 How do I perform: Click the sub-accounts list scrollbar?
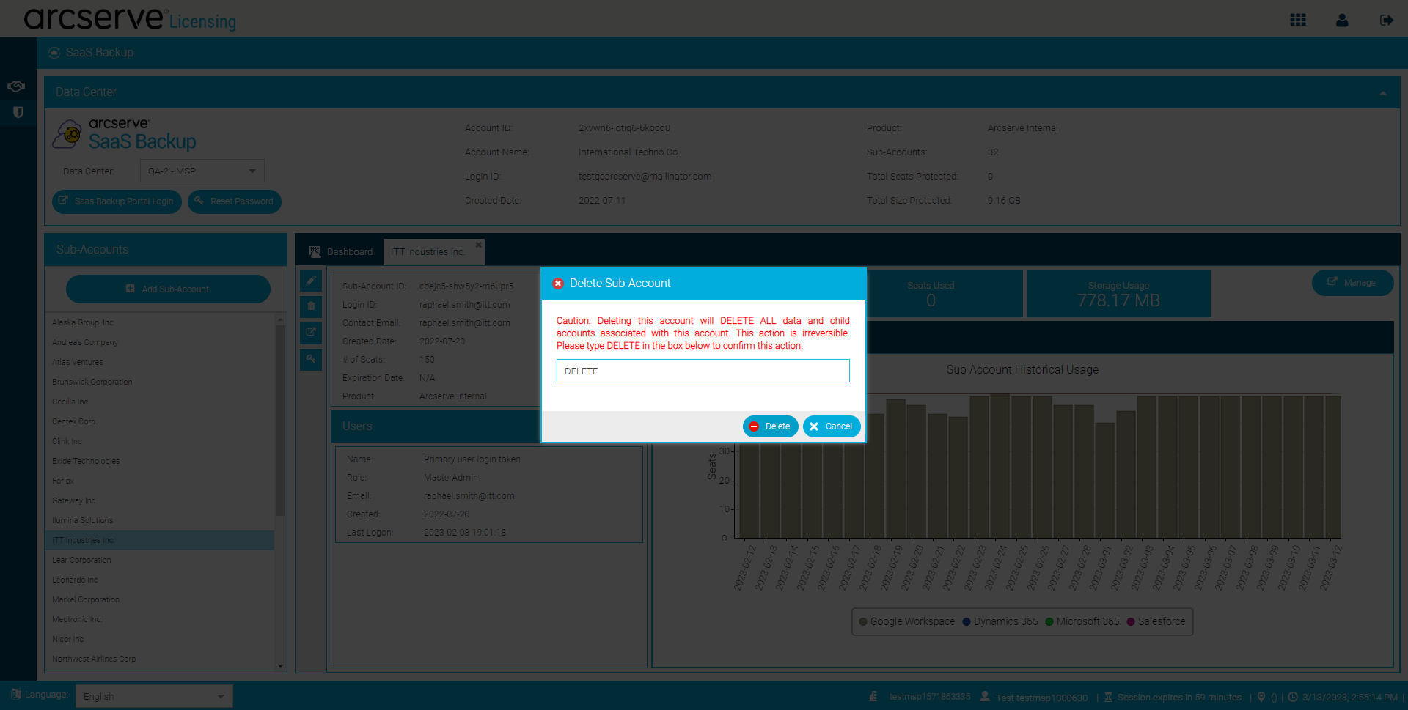(x=280, y=421)
